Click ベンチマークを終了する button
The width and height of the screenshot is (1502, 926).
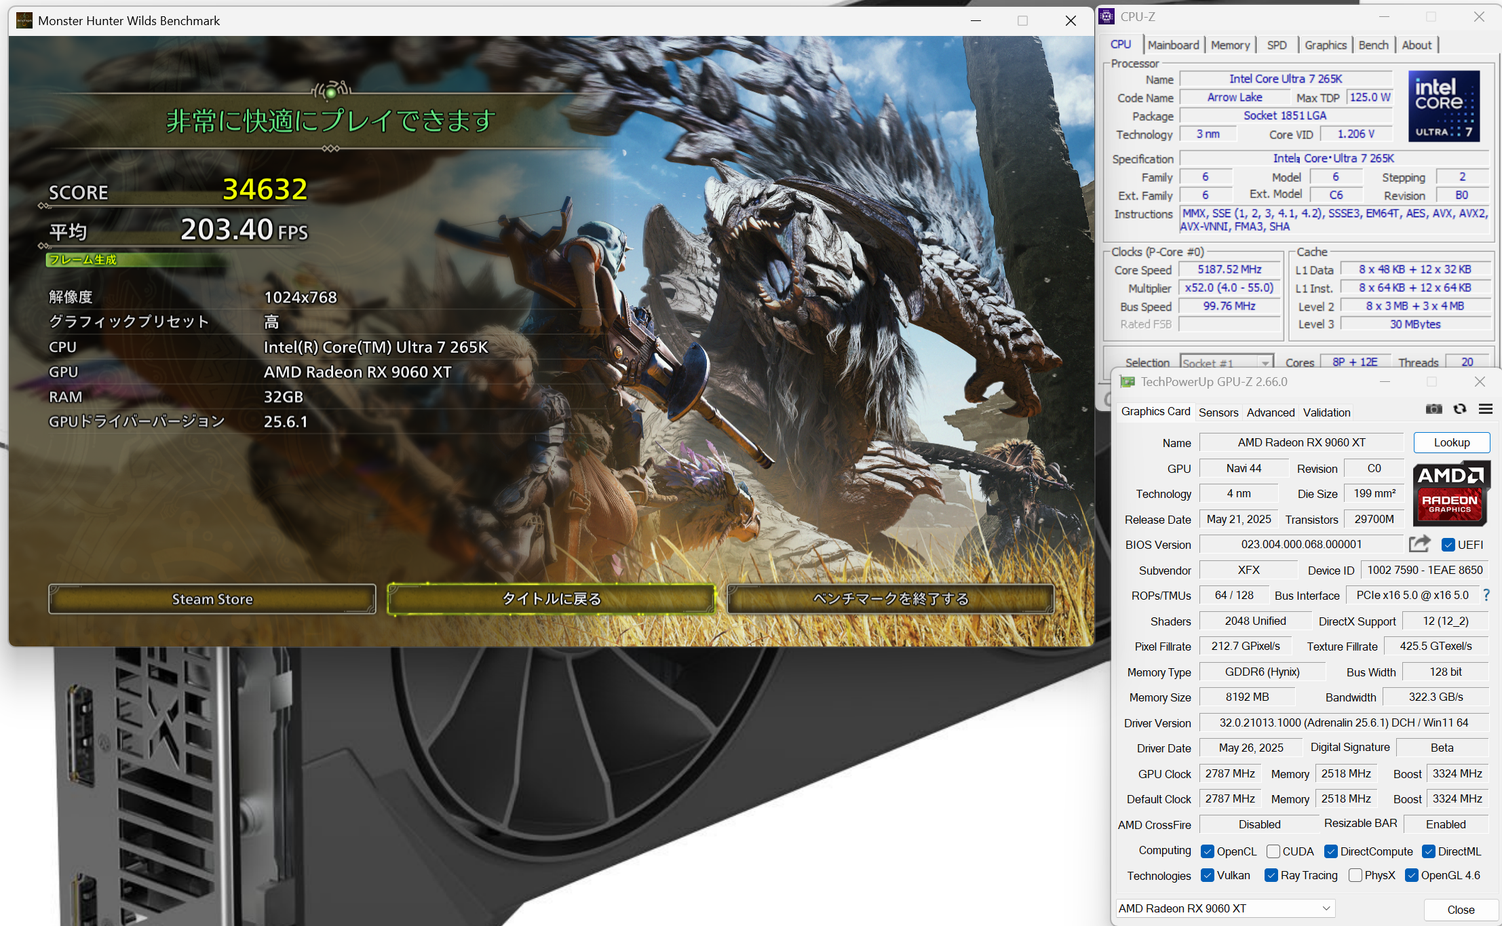(891, 599)
